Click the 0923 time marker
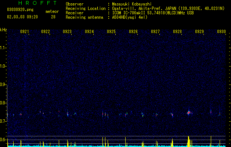 click(67, 32)
